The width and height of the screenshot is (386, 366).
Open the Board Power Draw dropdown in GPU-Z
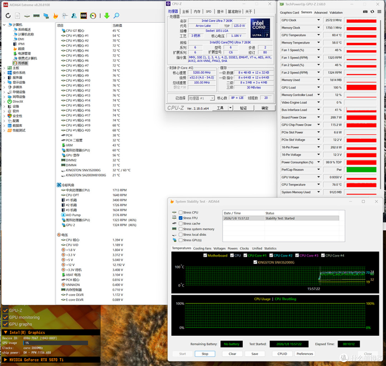[x=318, y=117]
